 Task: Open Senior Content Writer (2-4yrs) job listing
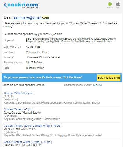28,142
